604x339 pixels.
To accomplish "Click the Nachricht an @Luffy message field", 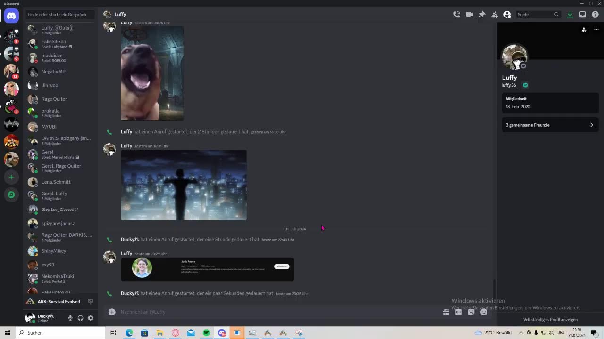I will click(x=278, y=312).
